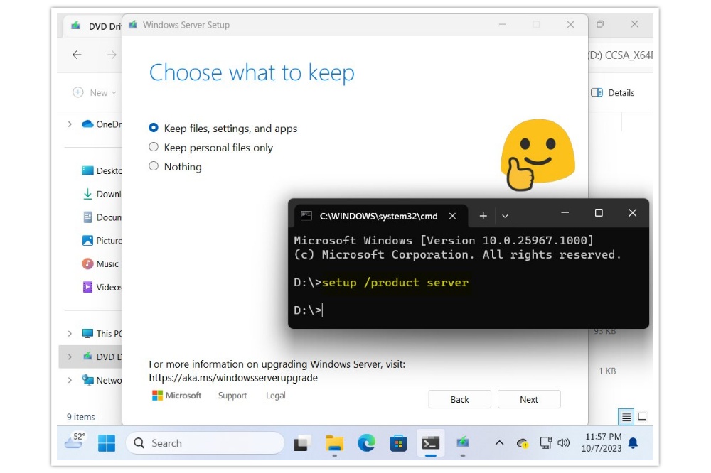The image size is (711, 473).
Task: Open the Legal link
Action: tap(276, 395)
